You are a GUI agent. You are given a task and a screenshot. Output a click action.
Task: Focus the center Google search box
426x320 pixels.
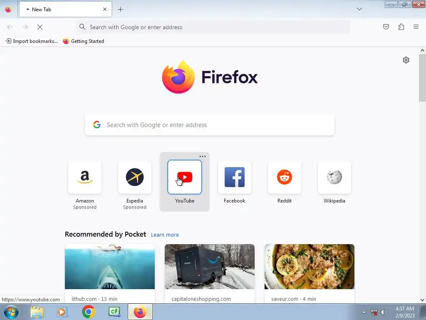pyautogui.click(x=210, y=125)
